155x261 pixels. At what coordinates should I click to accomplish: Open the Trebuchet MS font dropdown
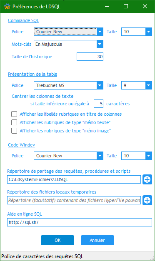100,85
